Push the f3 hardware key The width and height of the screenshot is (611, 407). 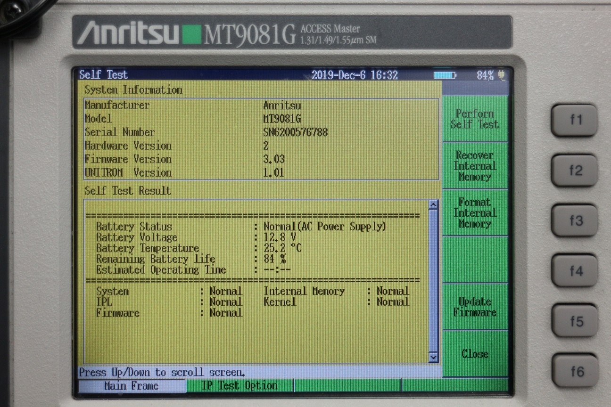coord(574,220)
